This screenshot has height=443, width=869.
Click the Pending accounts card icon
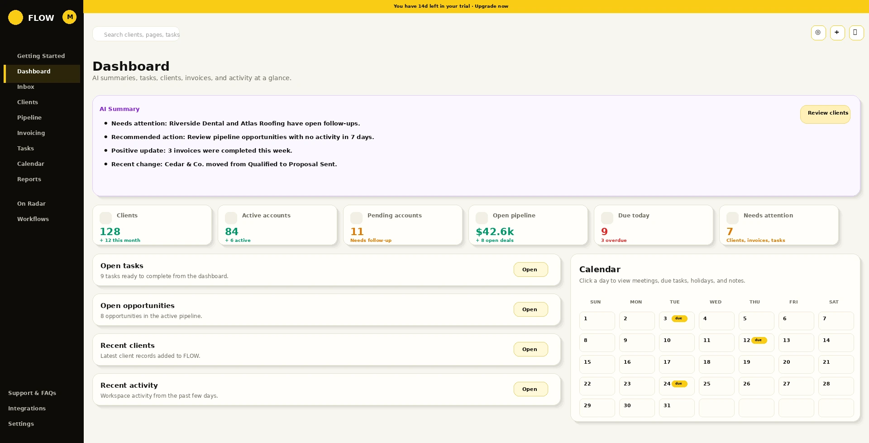(x=356, y=218)
